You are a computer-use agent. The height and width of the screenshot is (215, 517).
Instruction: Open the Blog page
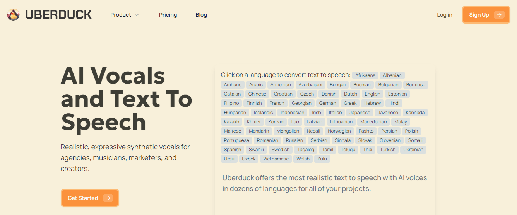click(x=201, y=15)
